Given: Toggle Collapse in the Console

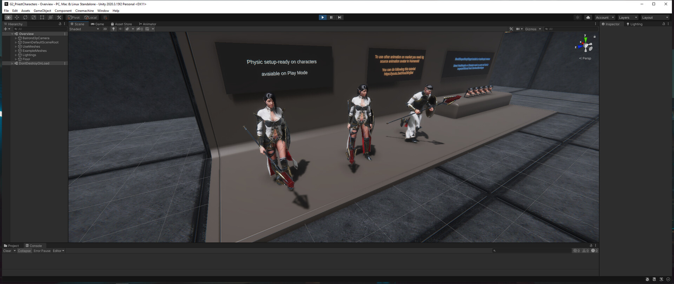Looking at the screenshot, I should 24,251.
